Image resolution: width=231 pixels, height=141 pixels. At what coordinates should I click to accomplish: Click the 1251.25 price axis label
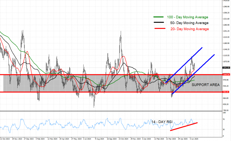tap(226, 31)
